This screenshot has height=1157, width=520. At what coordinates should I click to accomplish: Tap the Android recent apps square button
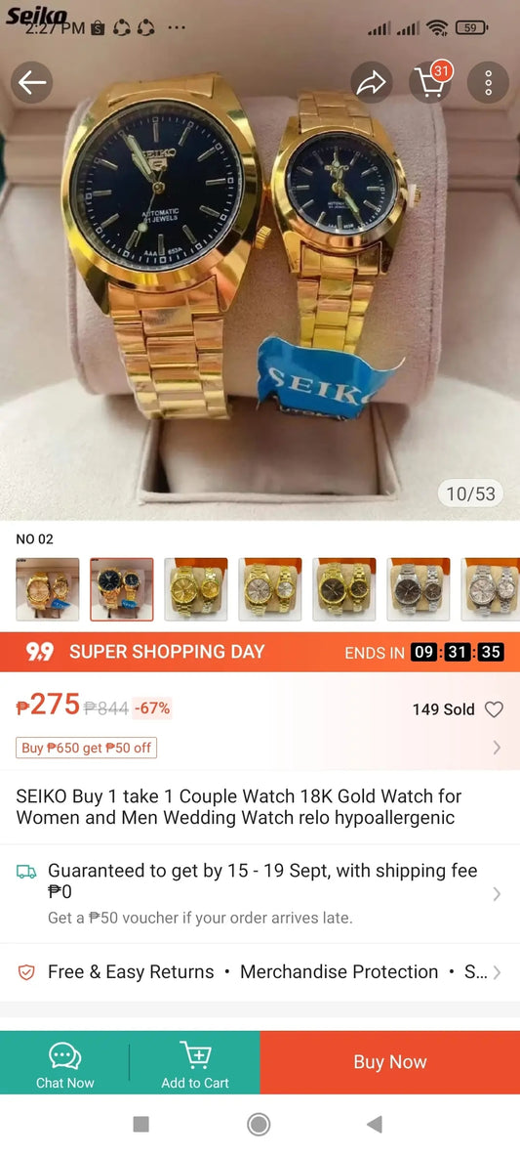pos(140,1125)
